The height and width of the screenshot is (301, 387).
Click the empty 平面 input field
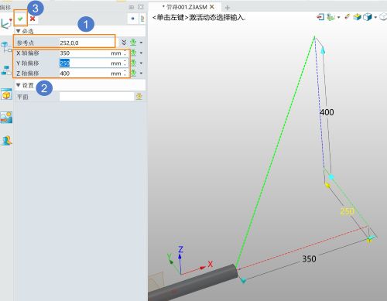[x=97, y=97]
